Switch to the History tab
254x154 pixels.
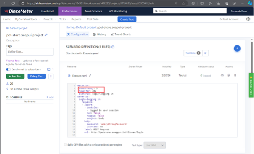tap(100, 35)
